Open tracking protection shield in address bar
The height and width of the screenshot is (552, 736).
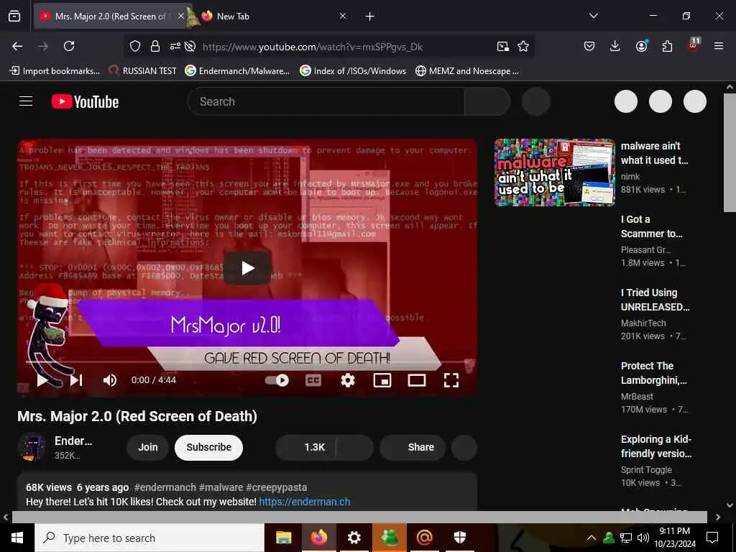pyautogui.click(x=135, y=46)
